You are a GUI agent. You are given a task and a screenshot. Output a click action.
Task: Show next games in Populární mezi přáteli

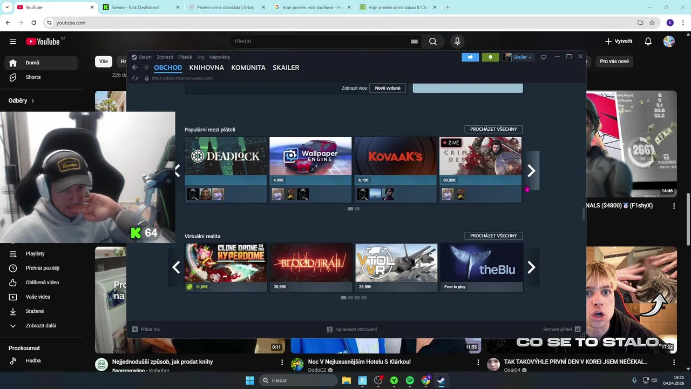pos(531,171)
